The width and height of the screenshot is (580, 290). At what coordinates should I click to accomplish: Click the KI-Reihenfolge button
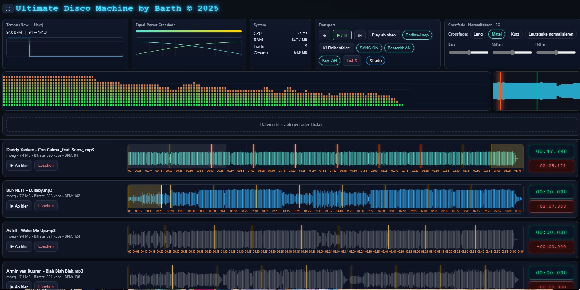point(336,48)
